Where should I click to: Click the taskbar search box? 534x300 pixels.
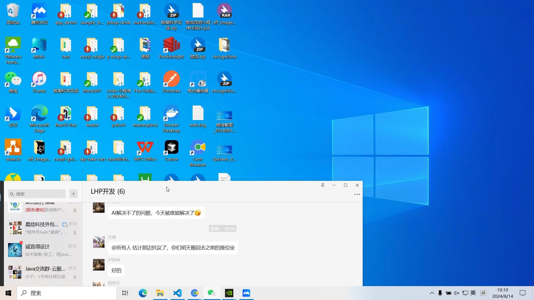coord(67,293)
